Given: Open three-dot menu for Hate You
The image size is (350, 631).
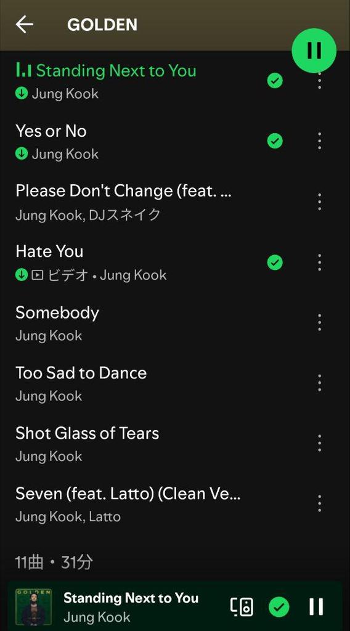Looking at the screenshot, I should point(319,263).
